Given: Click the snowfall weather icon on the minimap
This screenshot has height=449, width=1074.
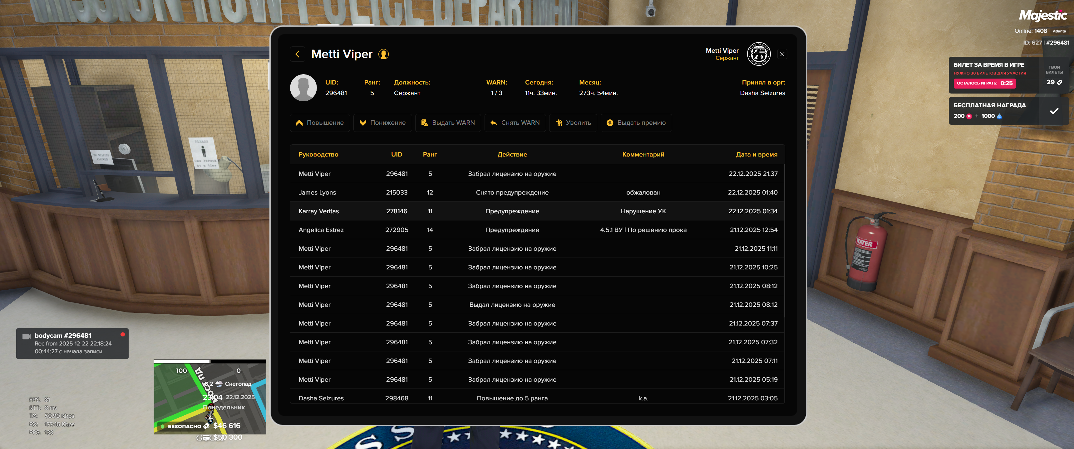Looking at the screenshot, I should pos(219,384).
